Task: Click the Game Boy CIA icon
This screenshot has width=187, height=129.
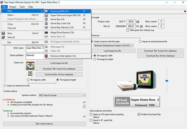Action: point(46,19)
